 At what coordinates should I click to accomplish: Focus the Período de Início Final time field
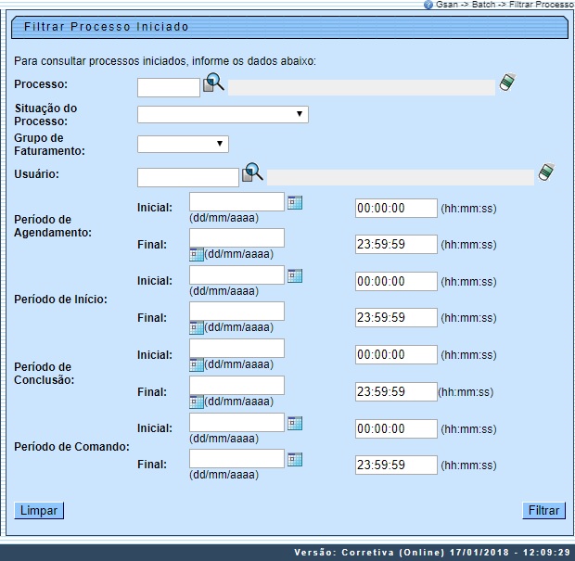pos(396,317)
